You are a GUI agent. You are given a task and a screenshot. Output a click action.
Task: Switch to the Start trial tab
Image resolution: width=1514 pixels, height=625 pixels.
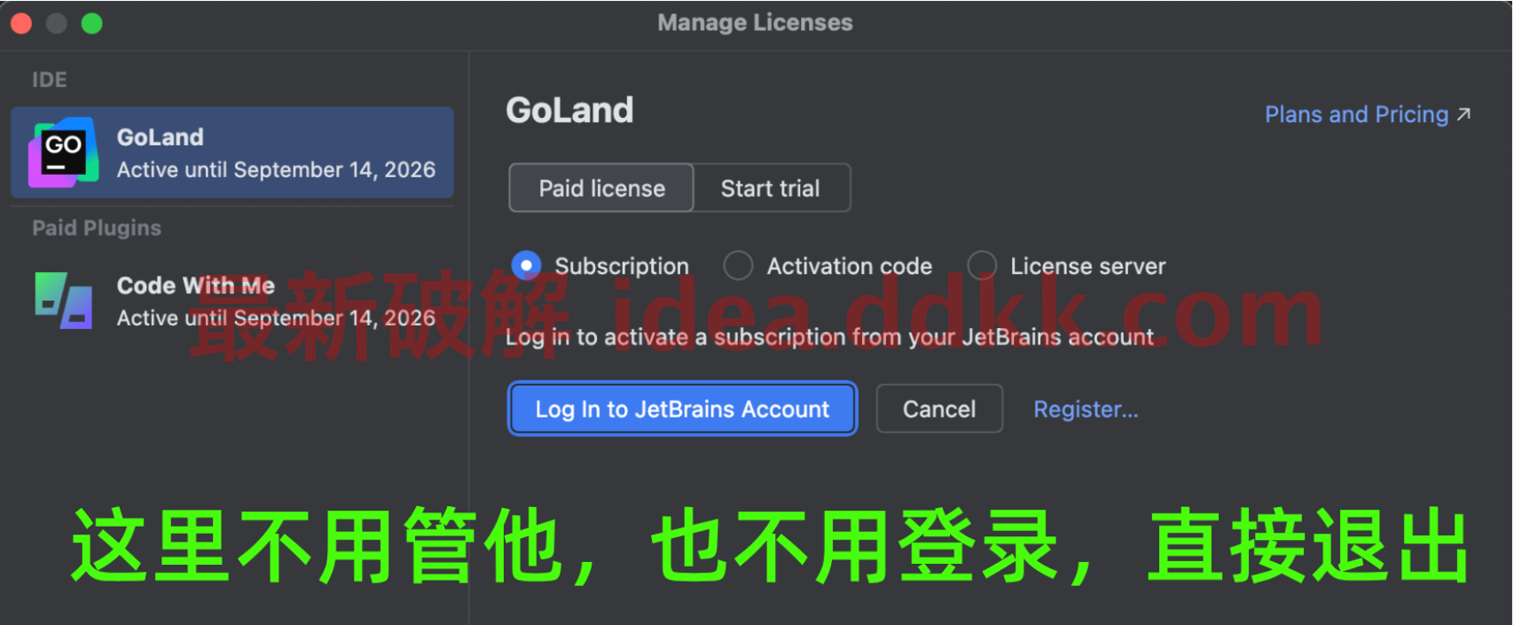771,188
